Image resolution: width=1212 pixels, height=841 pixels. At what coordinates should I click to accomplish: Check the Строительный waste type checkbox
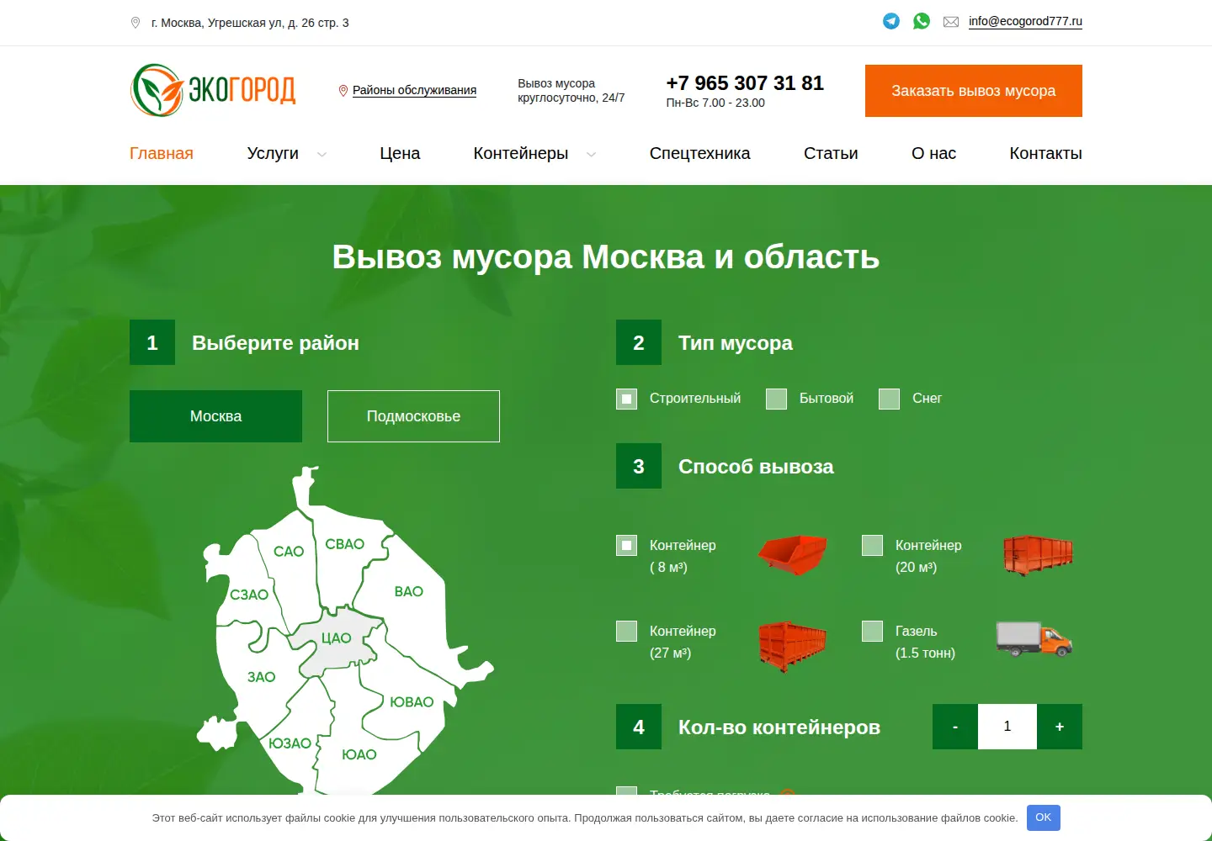pyautogui.click(x=627, y=399)
